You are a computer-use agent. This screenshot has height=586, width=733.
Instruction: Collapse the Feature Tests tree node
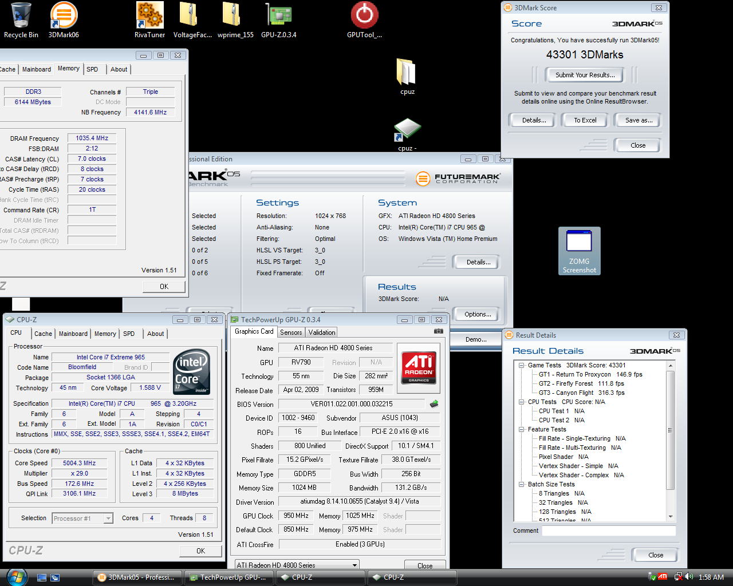[522, 429]
